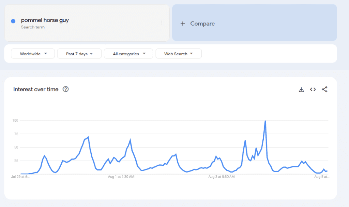The width and height of the screenshot is (349, 207).
Task: Open the Past 7 days dropdown
Action: 79,54
